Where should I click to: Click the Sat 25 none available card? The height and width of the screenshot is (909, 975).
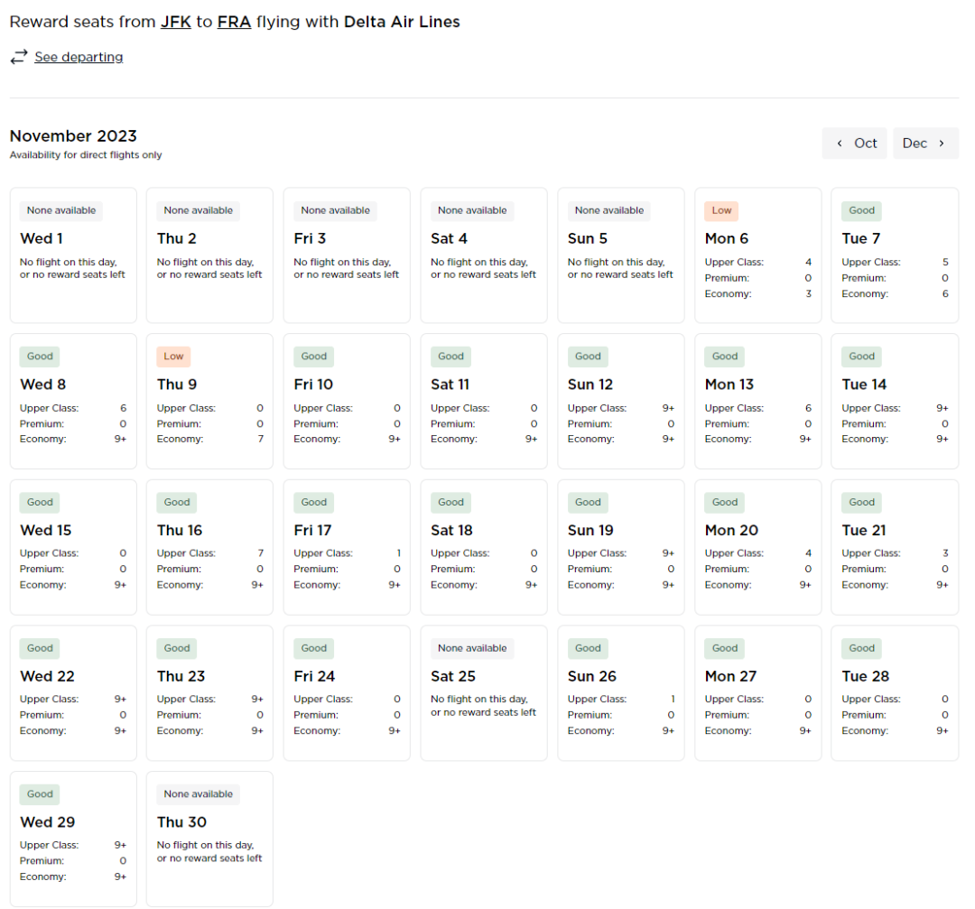(x=484, y=693)
